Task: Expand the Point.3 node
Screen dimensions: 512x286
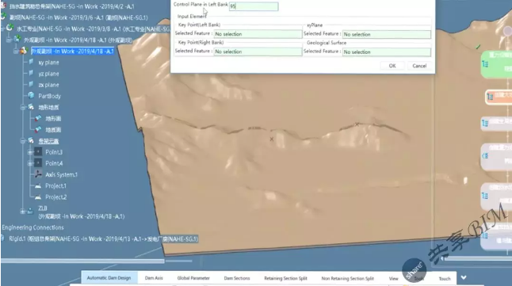Action: 30,152
